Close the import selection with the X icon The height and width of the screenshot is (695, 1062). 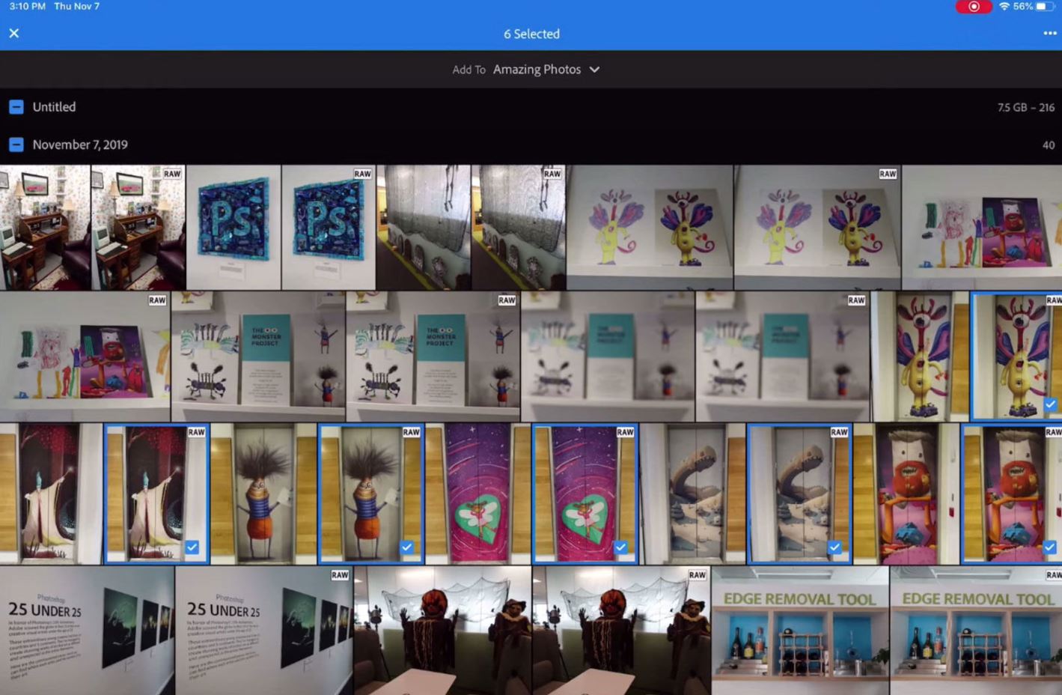click(x=14, y=33)
